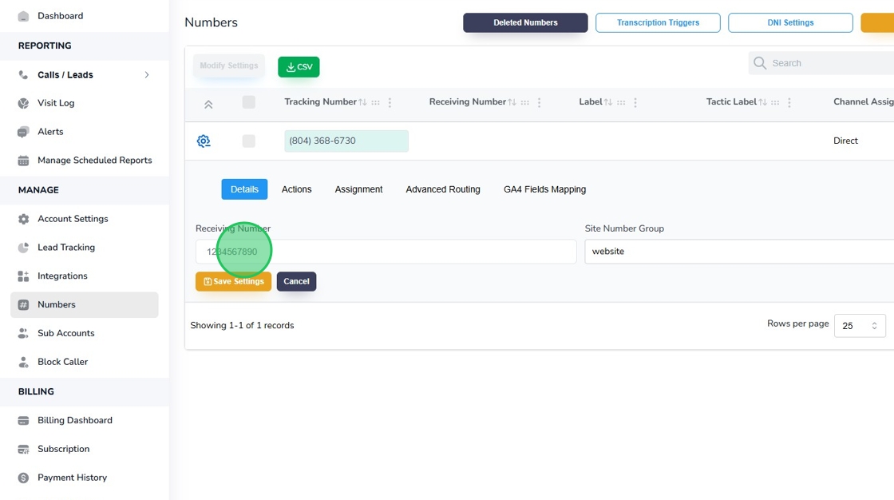
Task: Click the Transcription Triggers button
Action: [x=658, y=23]
